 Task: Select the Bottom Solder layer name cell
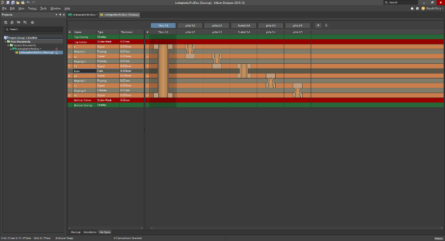(x=85, y=100)
